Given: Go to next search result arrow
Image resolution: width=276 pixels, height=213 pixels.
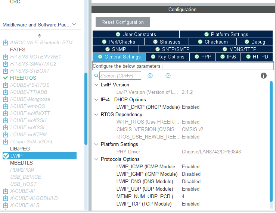Looking at the screenshot, I should click(168, 76).
